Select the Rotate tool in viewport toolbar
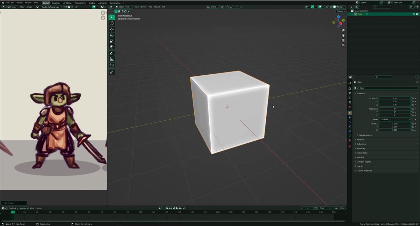 click(x=112, y=35)
